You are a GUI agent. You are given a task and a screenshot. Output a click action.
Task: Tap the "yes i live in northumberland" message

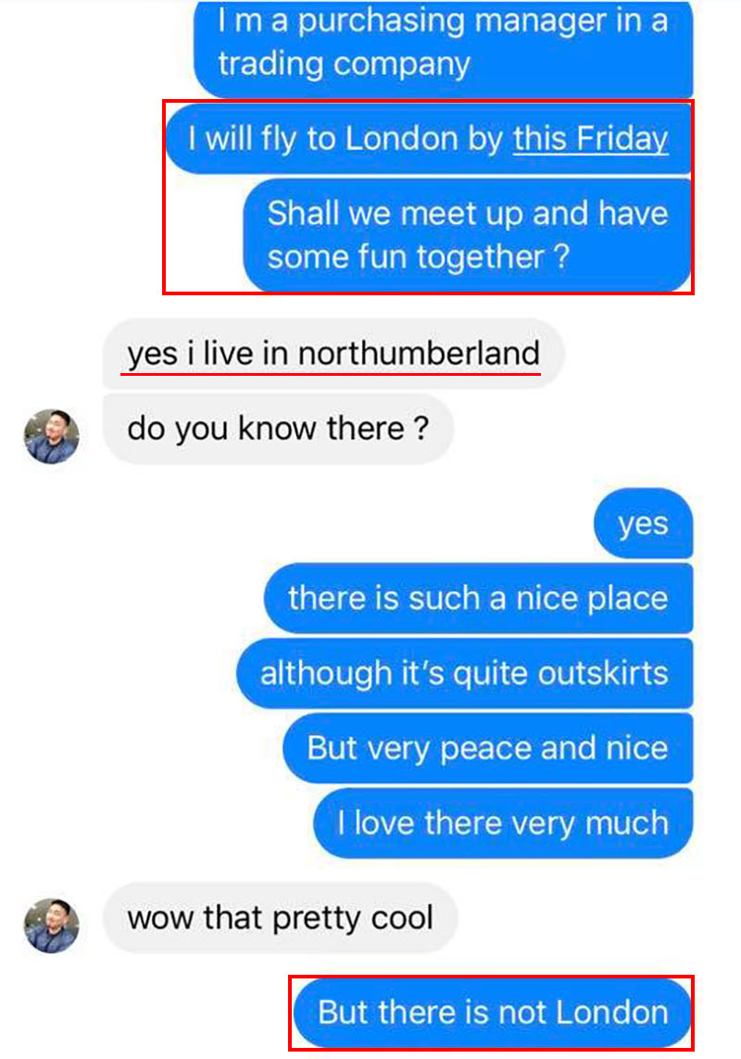333,354
